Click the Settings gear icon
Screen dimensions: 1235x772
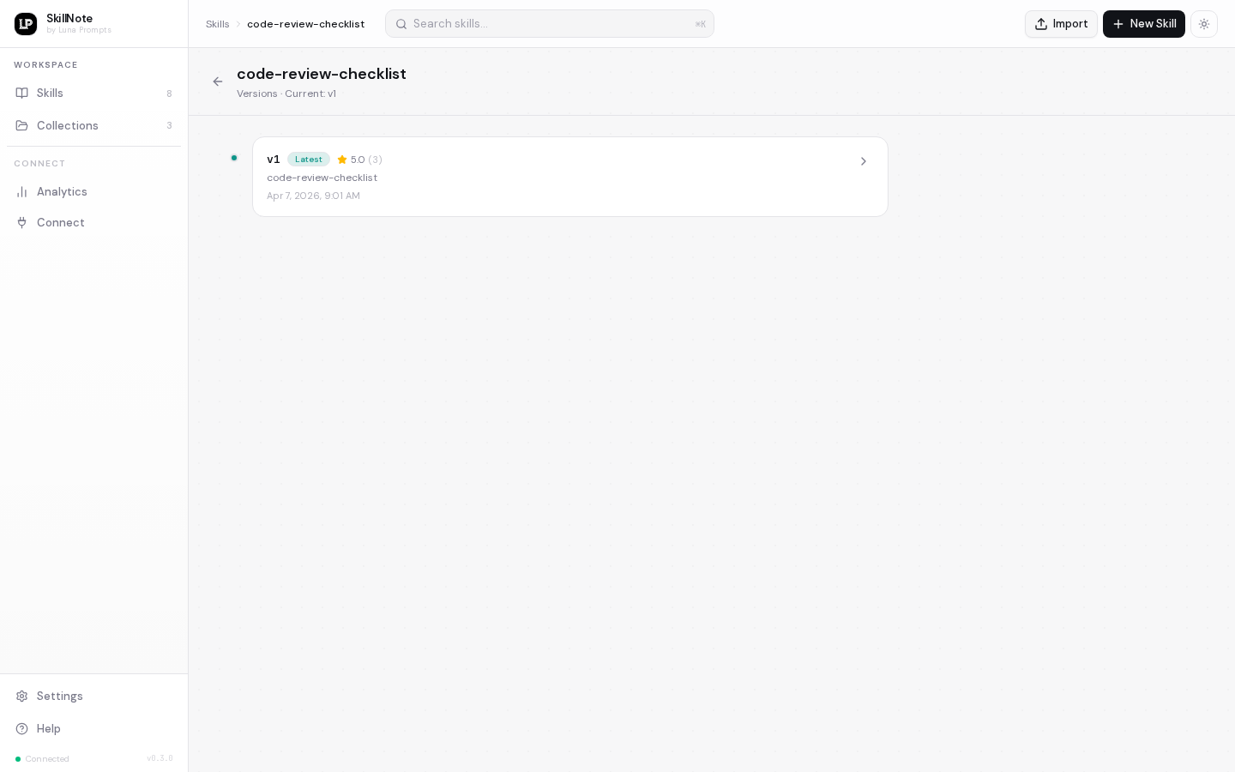click(22, 696)
